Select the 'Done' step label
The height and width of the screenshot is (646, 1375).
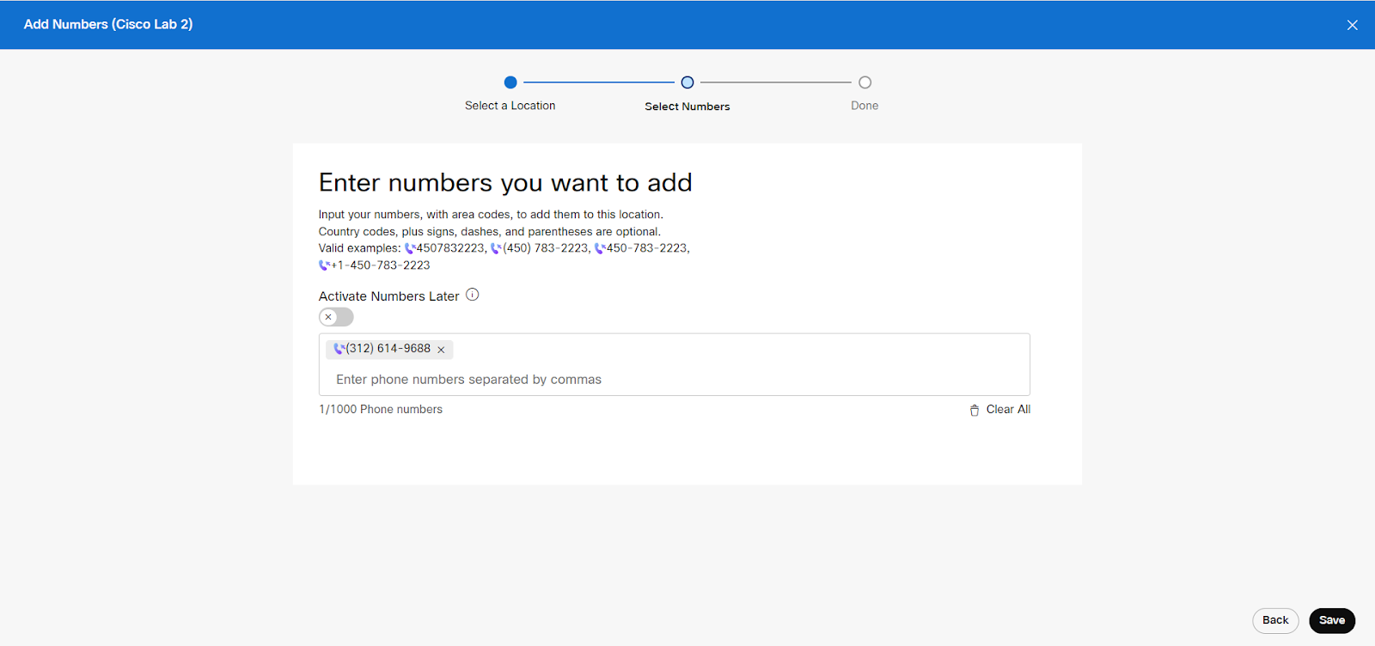(865, 106)
